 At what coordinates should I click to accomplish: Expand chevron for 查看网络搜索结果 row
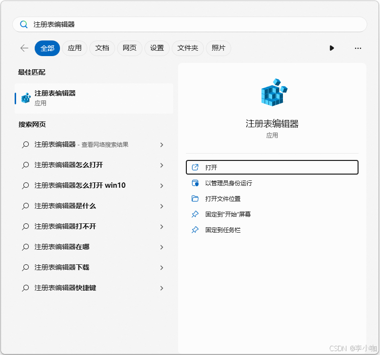161,145
